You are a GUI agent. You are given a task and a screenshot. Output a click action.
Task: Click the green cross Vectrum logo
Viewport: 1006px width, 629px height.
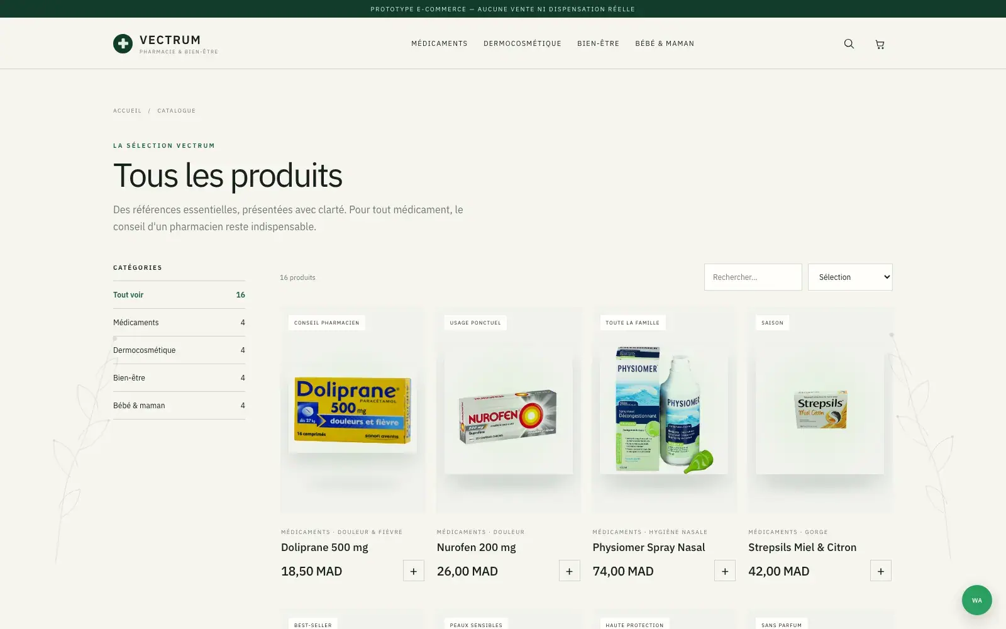[x=123, y=43]
